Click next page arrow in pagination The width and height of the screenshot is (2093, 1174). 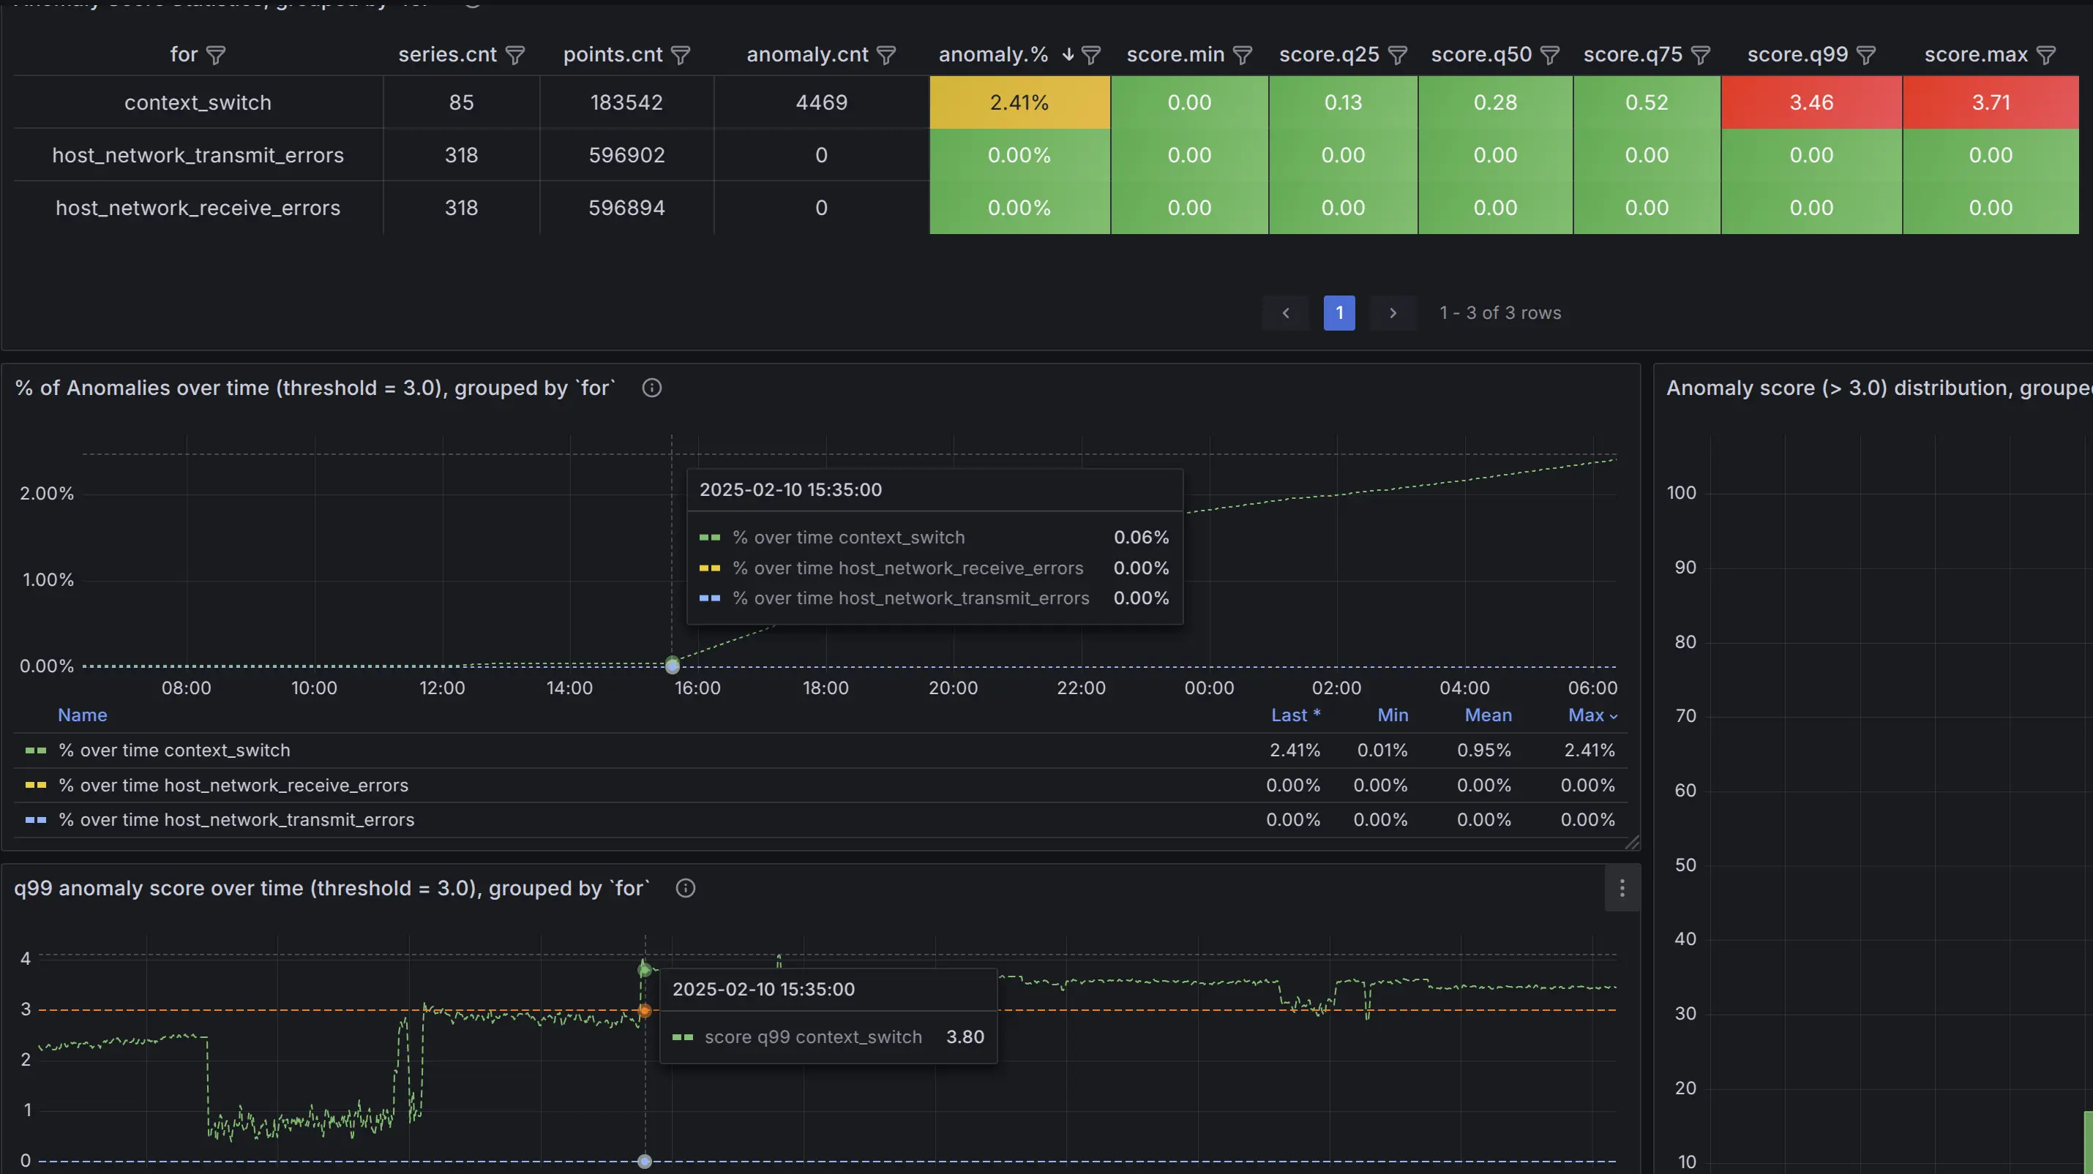pyautogui.click(x=1393, y=312)
